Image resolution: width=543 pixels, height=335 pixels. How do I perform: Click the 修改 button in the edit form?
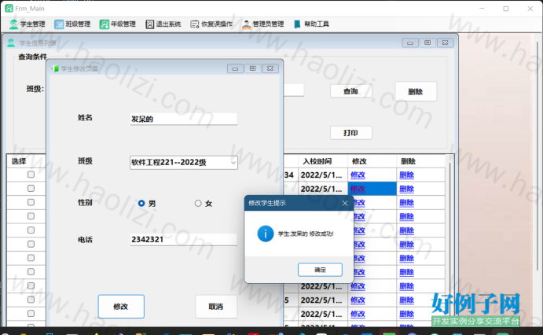[121, 307]
